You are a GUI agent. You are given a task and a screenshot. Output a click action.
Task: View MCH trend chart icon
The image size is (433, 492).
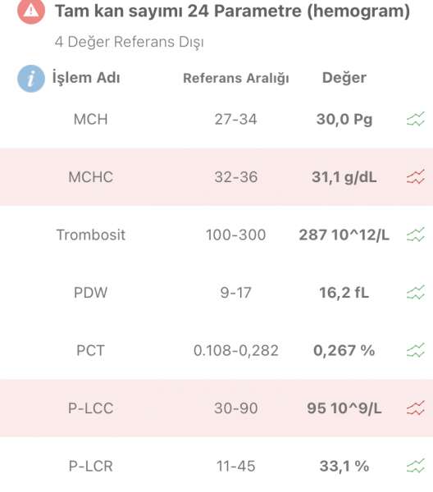[416, 119]
